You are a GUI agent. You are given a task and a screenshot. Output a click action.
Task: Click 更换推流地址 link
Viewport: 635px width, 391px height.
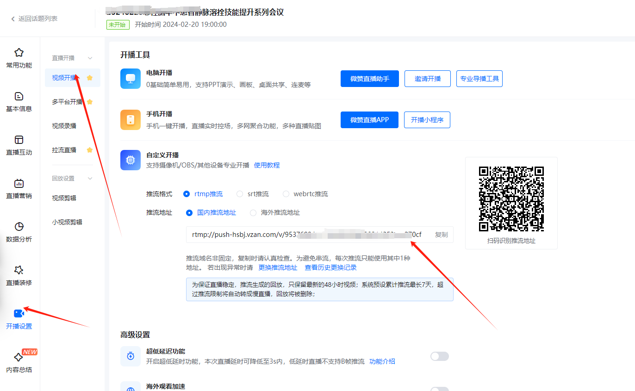click(278, 267)
